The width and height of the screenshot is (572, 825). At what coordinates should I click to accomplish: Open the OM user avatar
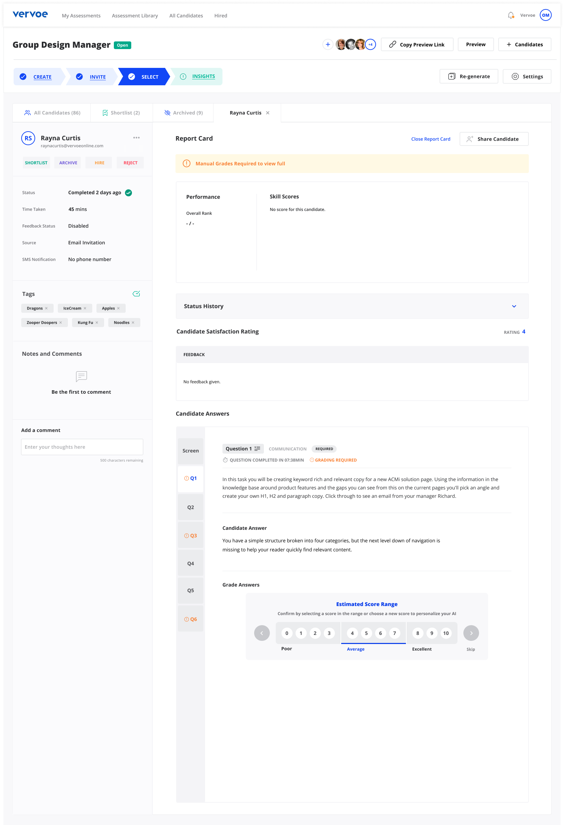point(545,15)
